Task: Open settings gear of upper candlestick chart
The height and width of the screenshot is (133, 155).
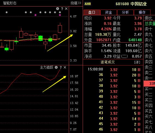Action: click(57, 9)
